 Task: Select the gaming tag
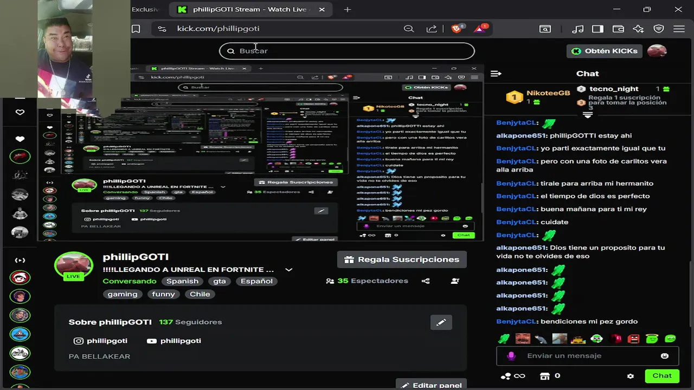click(123, 294)
